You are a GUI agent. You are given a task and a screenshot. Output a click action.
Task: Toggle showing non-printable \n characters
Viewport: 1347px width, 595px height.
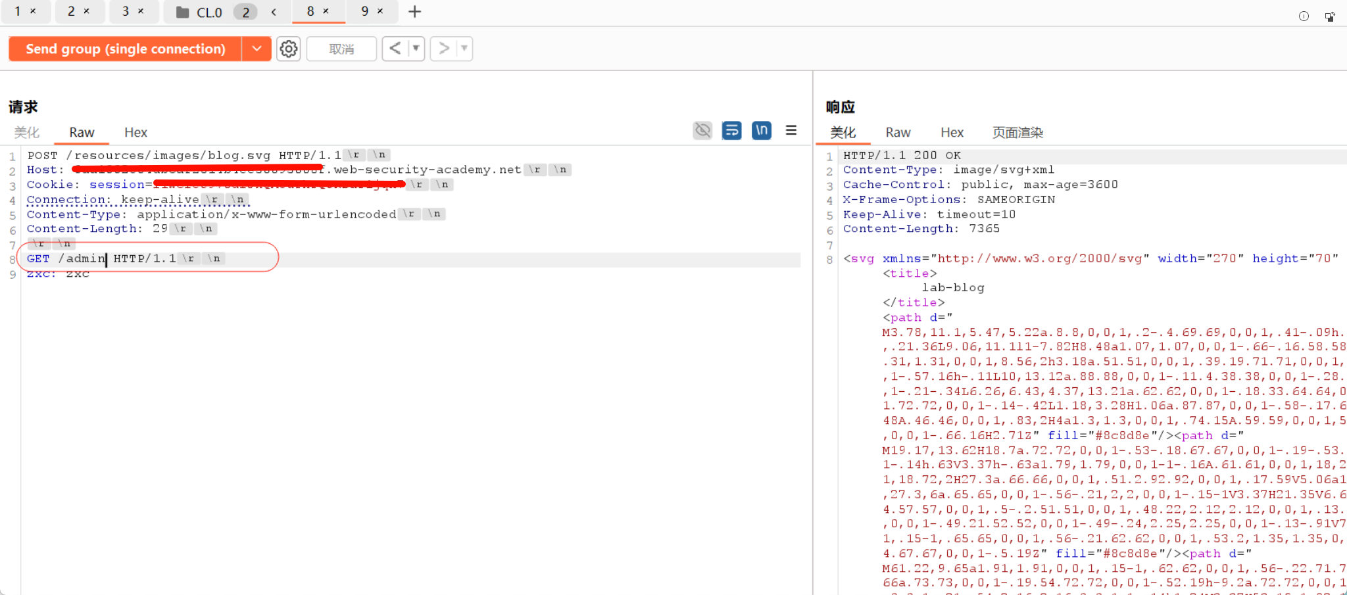point(762,131)
